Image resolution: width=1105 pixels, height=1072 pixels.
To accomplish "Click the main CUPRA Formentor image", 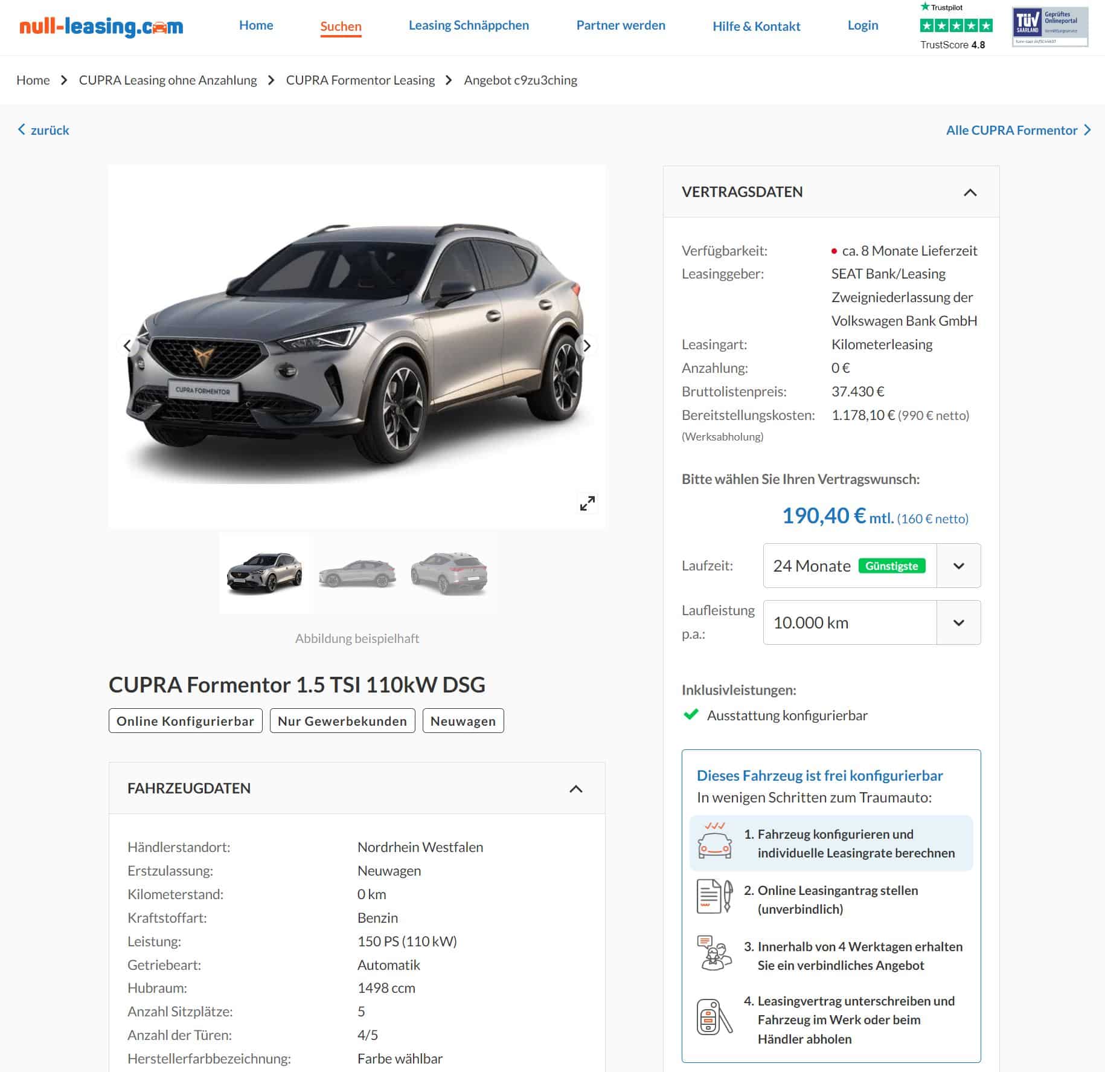I will coord(357,347).
